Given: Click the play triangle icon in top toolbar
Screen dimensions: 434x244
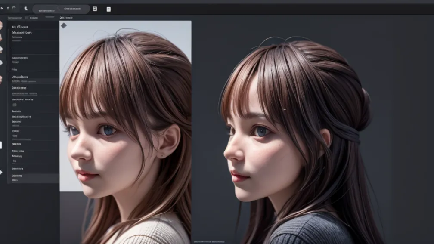Looking at the screenshot, I should [2, 8].
